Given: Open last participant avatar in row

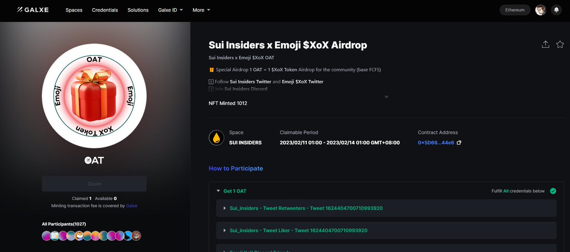Looking at the screenshot, I should click(x=137, y=235).
